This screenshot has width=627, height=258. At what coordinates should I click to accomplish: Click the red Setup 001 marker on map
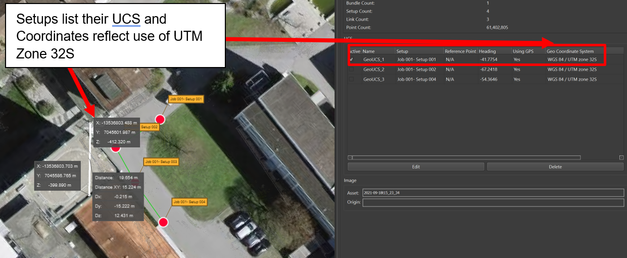tap(160, 119)
